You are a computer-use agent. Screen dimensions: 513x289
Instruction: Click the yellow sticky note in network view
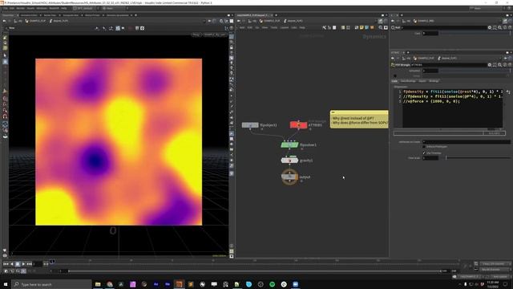coord(359,120)
